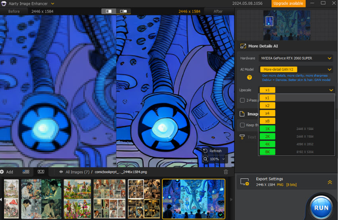
Task: Click the PNG format label in Export Settings
Action: point(280,185)
